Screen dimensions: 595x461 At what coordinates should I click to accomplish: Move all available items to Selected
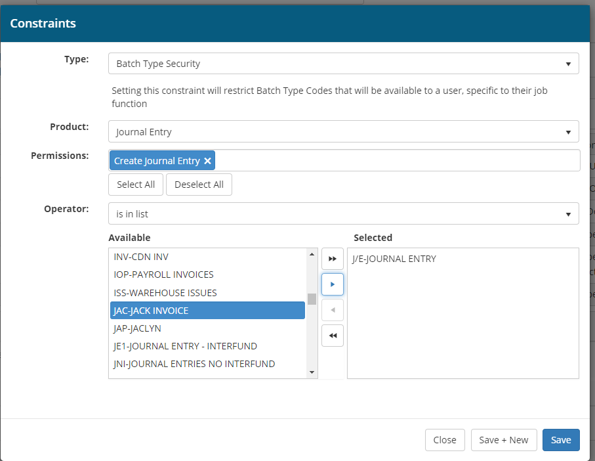333,259
